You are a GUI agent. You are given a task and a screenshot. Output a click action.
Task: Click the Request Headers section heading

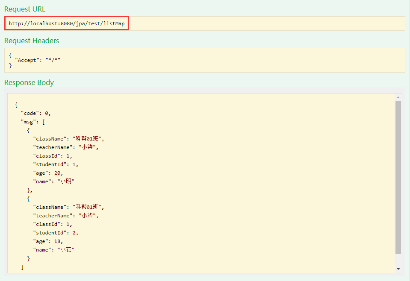(x=31, y=41)
